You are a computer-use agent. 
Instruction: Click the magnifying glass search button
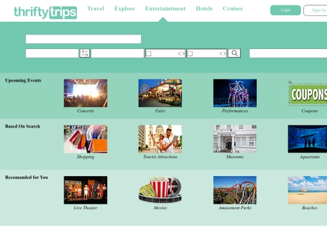(234, 53)
